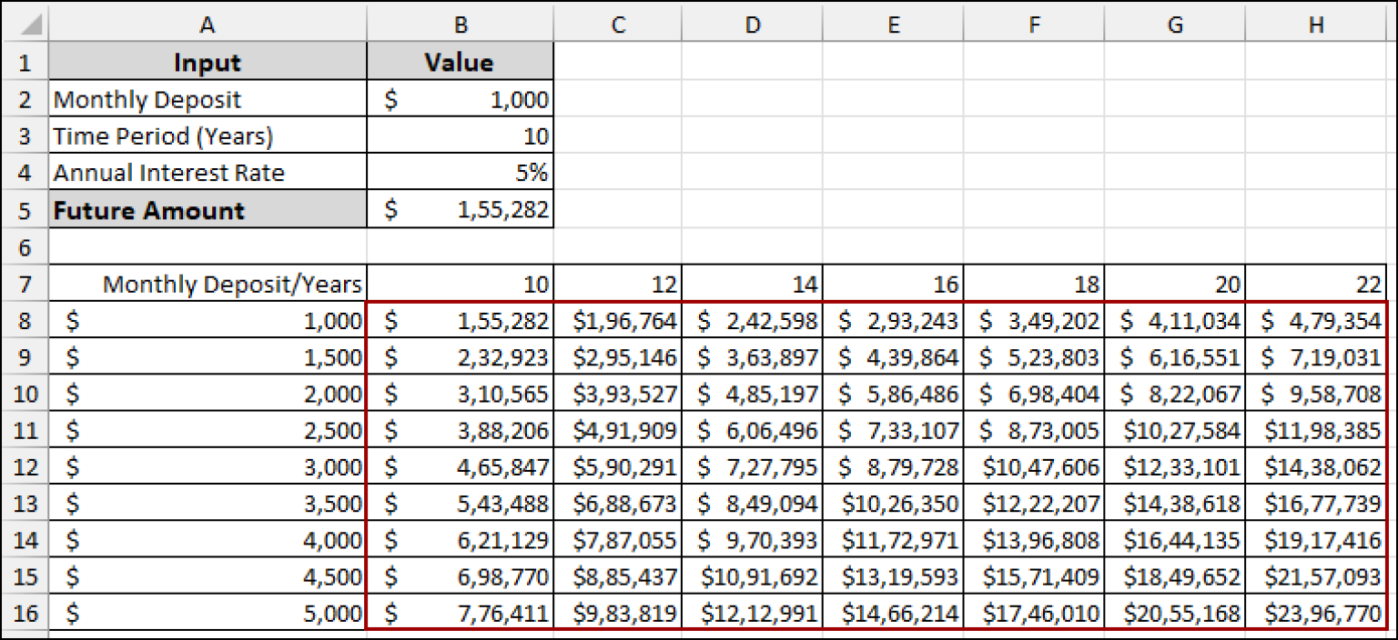
Task: Select the $1,96,764 result in column C
Action: [618, 320]
